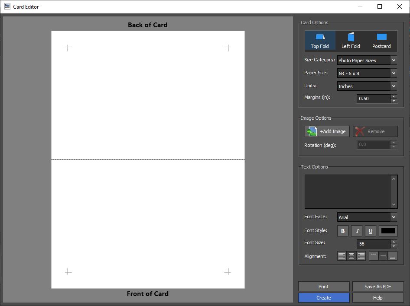410x306 pixels.
Task: Open the Paper Size dropdown
Action: pyautogui.click(x=367, y=73)
